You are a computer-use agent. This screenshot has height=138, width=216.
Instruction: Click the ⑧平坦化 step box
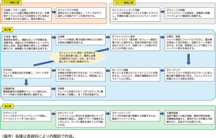[x=26, y=73]
